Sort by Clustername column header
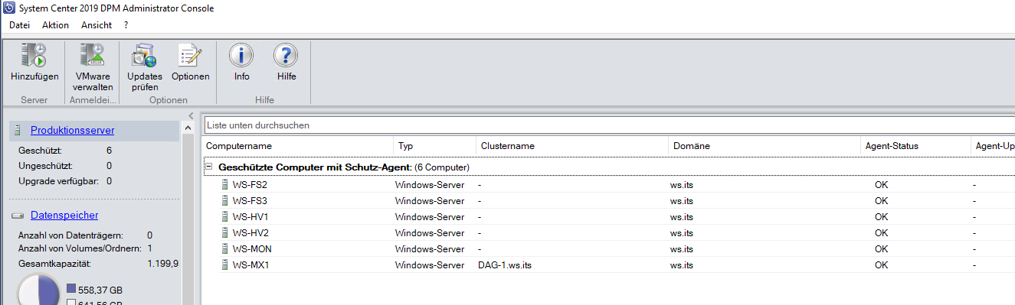This screenshot has width=1015, height=305. pyautogui.click(x=572, y=146)
